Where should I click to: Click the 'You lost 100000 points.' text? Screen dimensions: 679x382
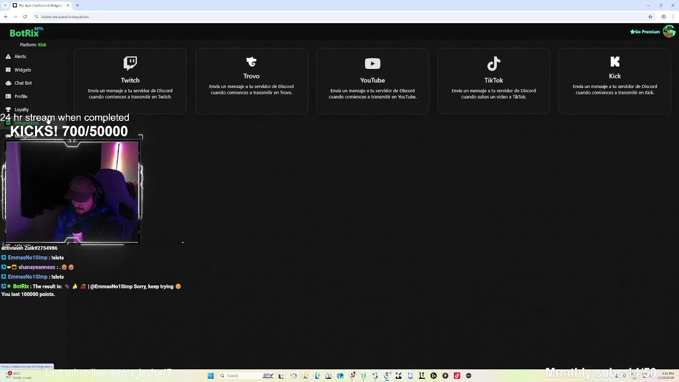click(28, 294)
